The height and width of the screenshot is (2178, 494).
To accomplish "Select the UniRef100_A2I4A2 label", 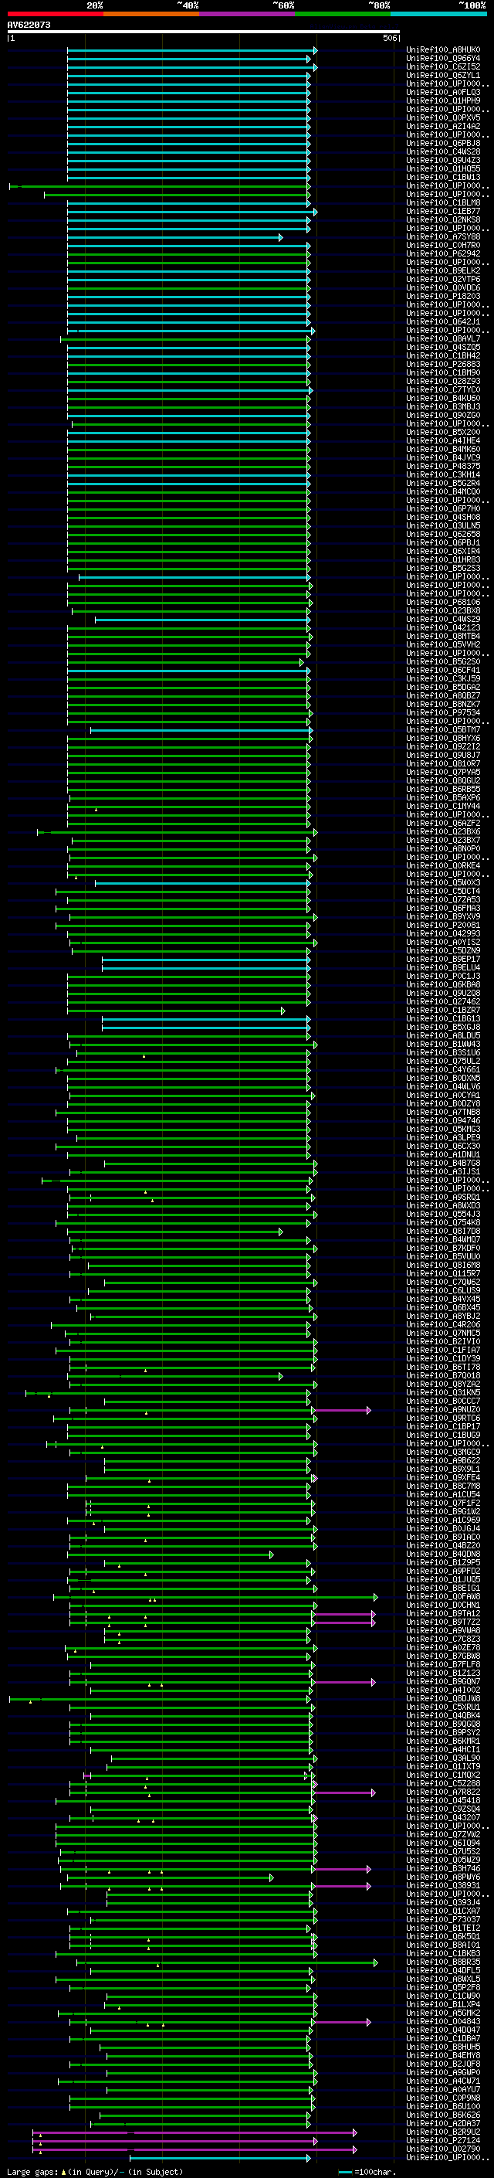I will (443, 126).
